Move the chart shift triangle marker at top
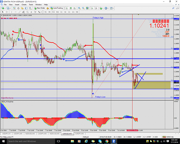 [139, 15]
